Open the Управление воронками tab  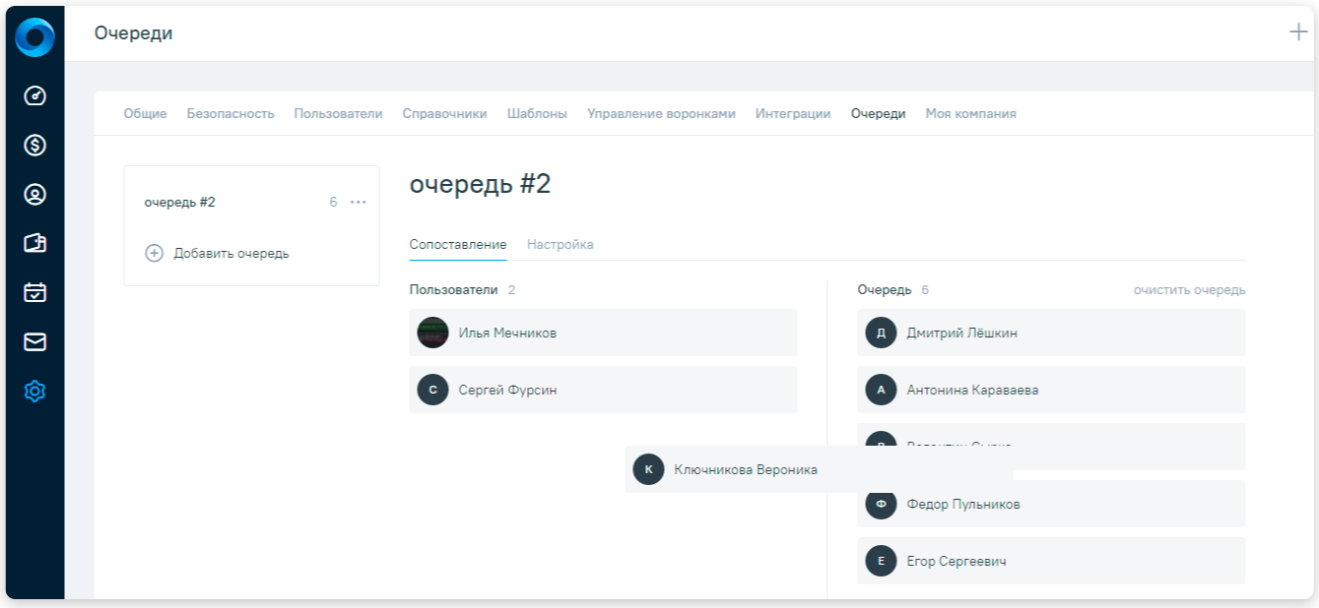click(660, 113)
